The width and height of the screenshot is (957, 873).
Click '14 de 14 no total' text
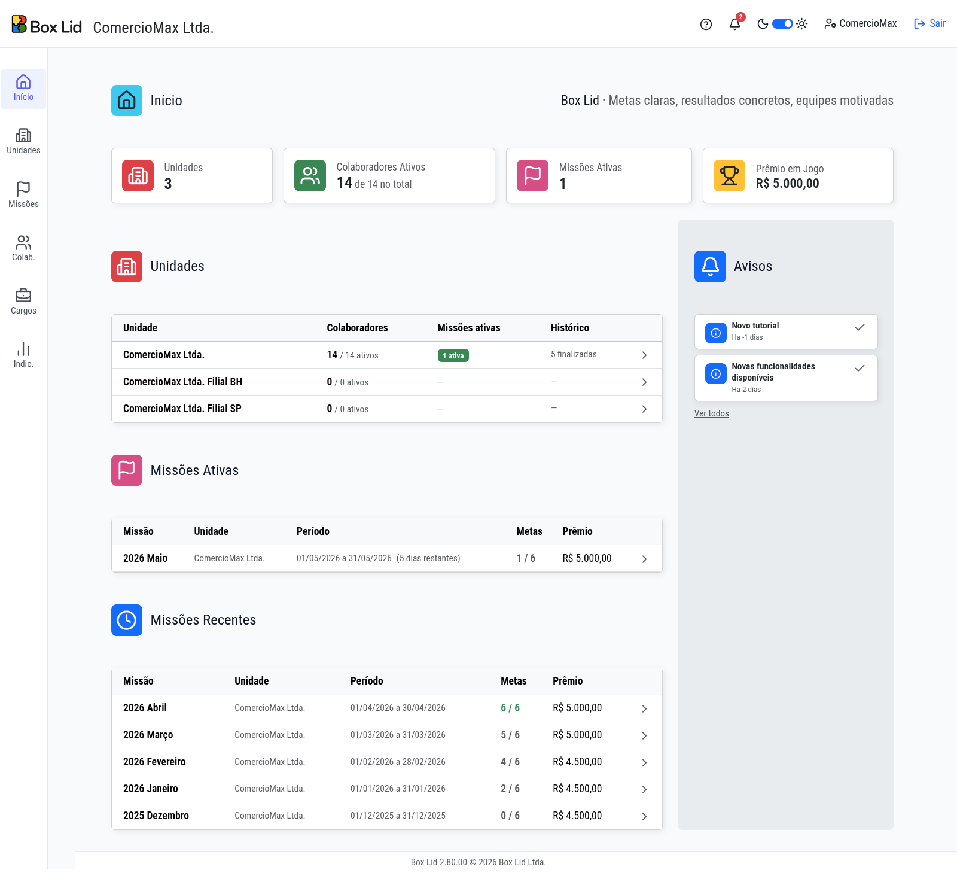point(374,183)
